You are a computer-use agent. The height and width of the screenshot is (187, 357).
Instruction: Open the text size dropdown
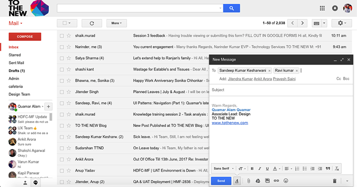point(242,168)
